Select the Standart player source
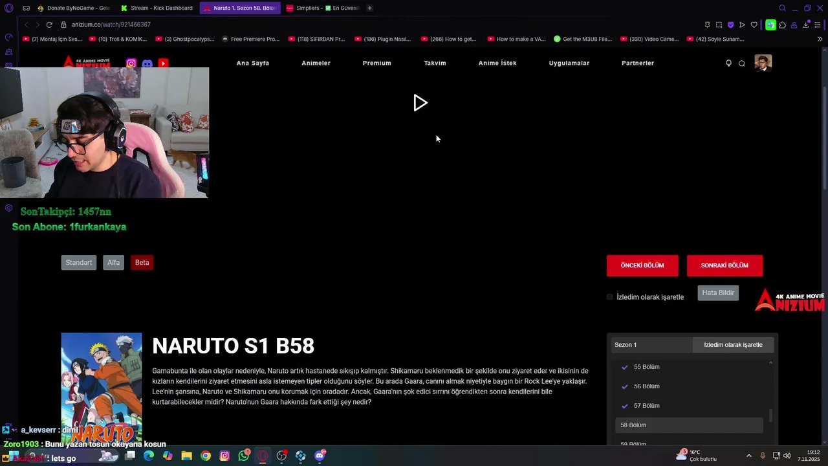 [79, 262]
